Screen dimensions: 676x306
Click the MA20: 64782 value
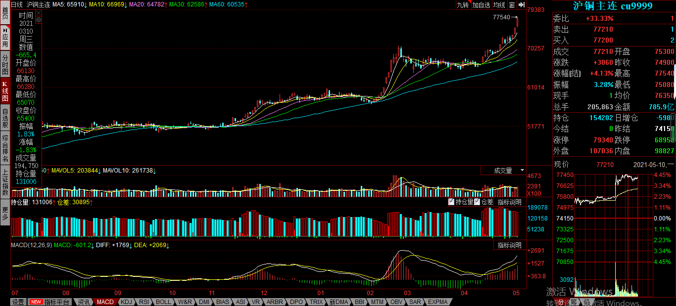pyautogui.click(x=148, y=4)
